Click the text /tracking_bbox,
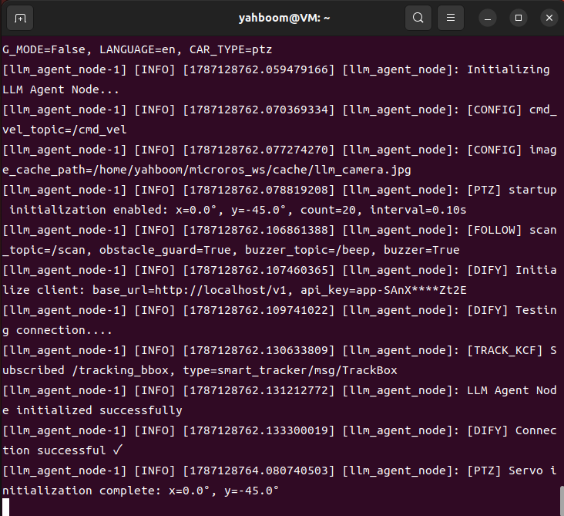Viewport: 564px width, 516px height. click(123, 370)
